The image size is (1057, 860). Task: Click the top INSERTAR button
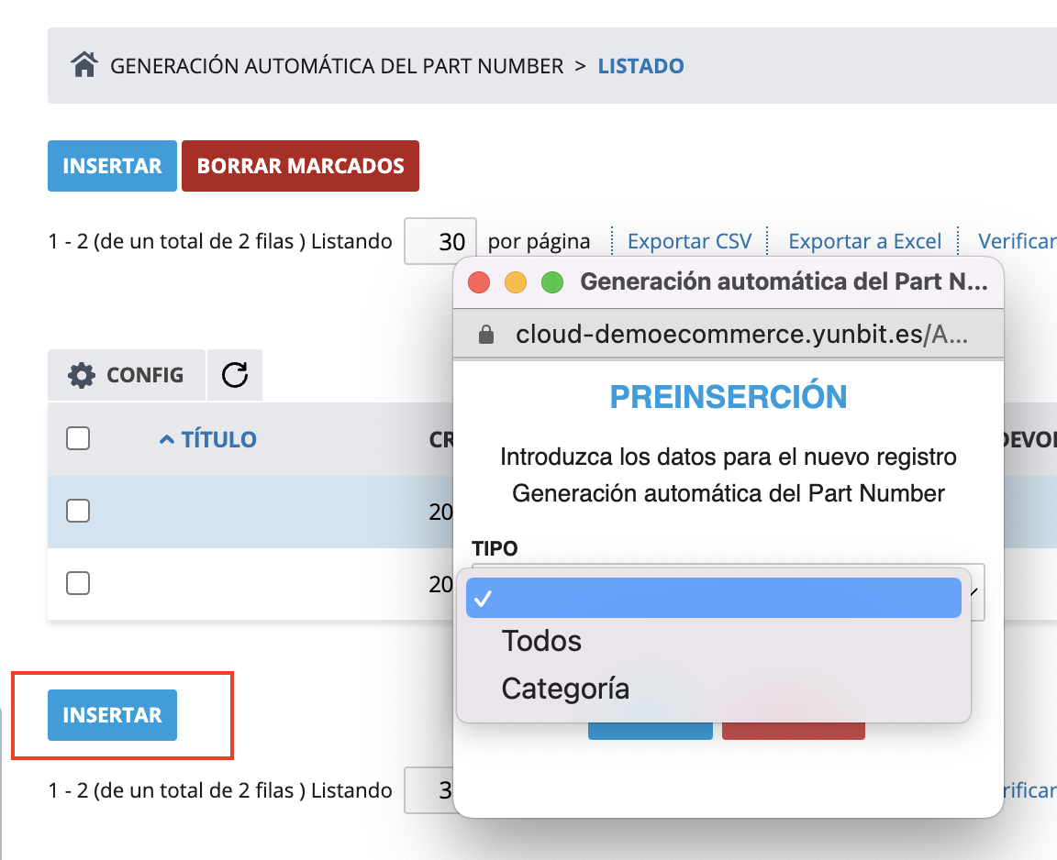pos(112,166)
